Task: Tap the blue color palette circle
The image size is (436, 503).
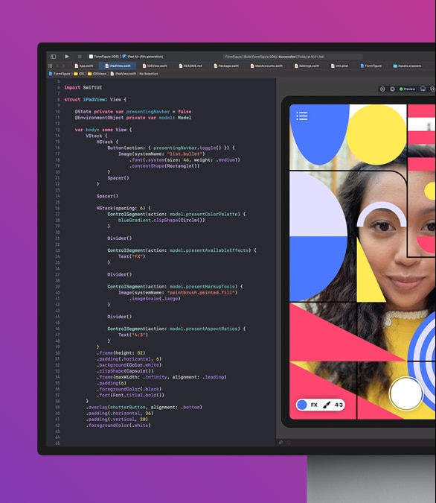Action: [x=302, y=405]
